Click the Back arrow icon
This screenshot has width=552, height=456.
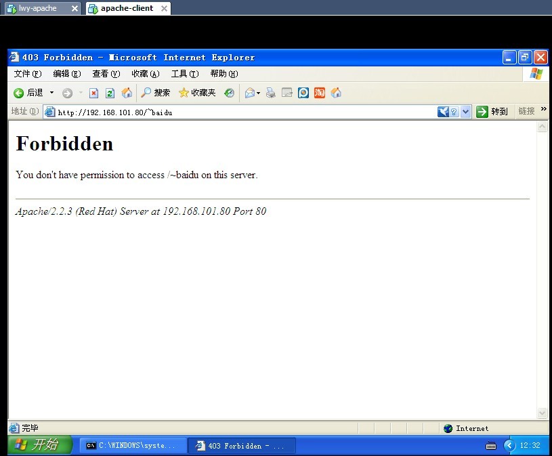pos(19,93)
